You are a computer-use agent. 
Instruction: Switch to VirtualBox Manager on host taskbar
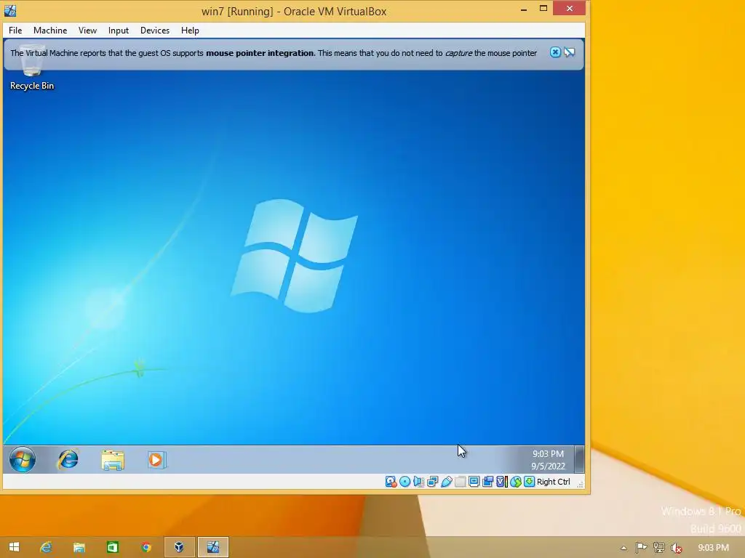pyautogui.click(x=179, y=547)
